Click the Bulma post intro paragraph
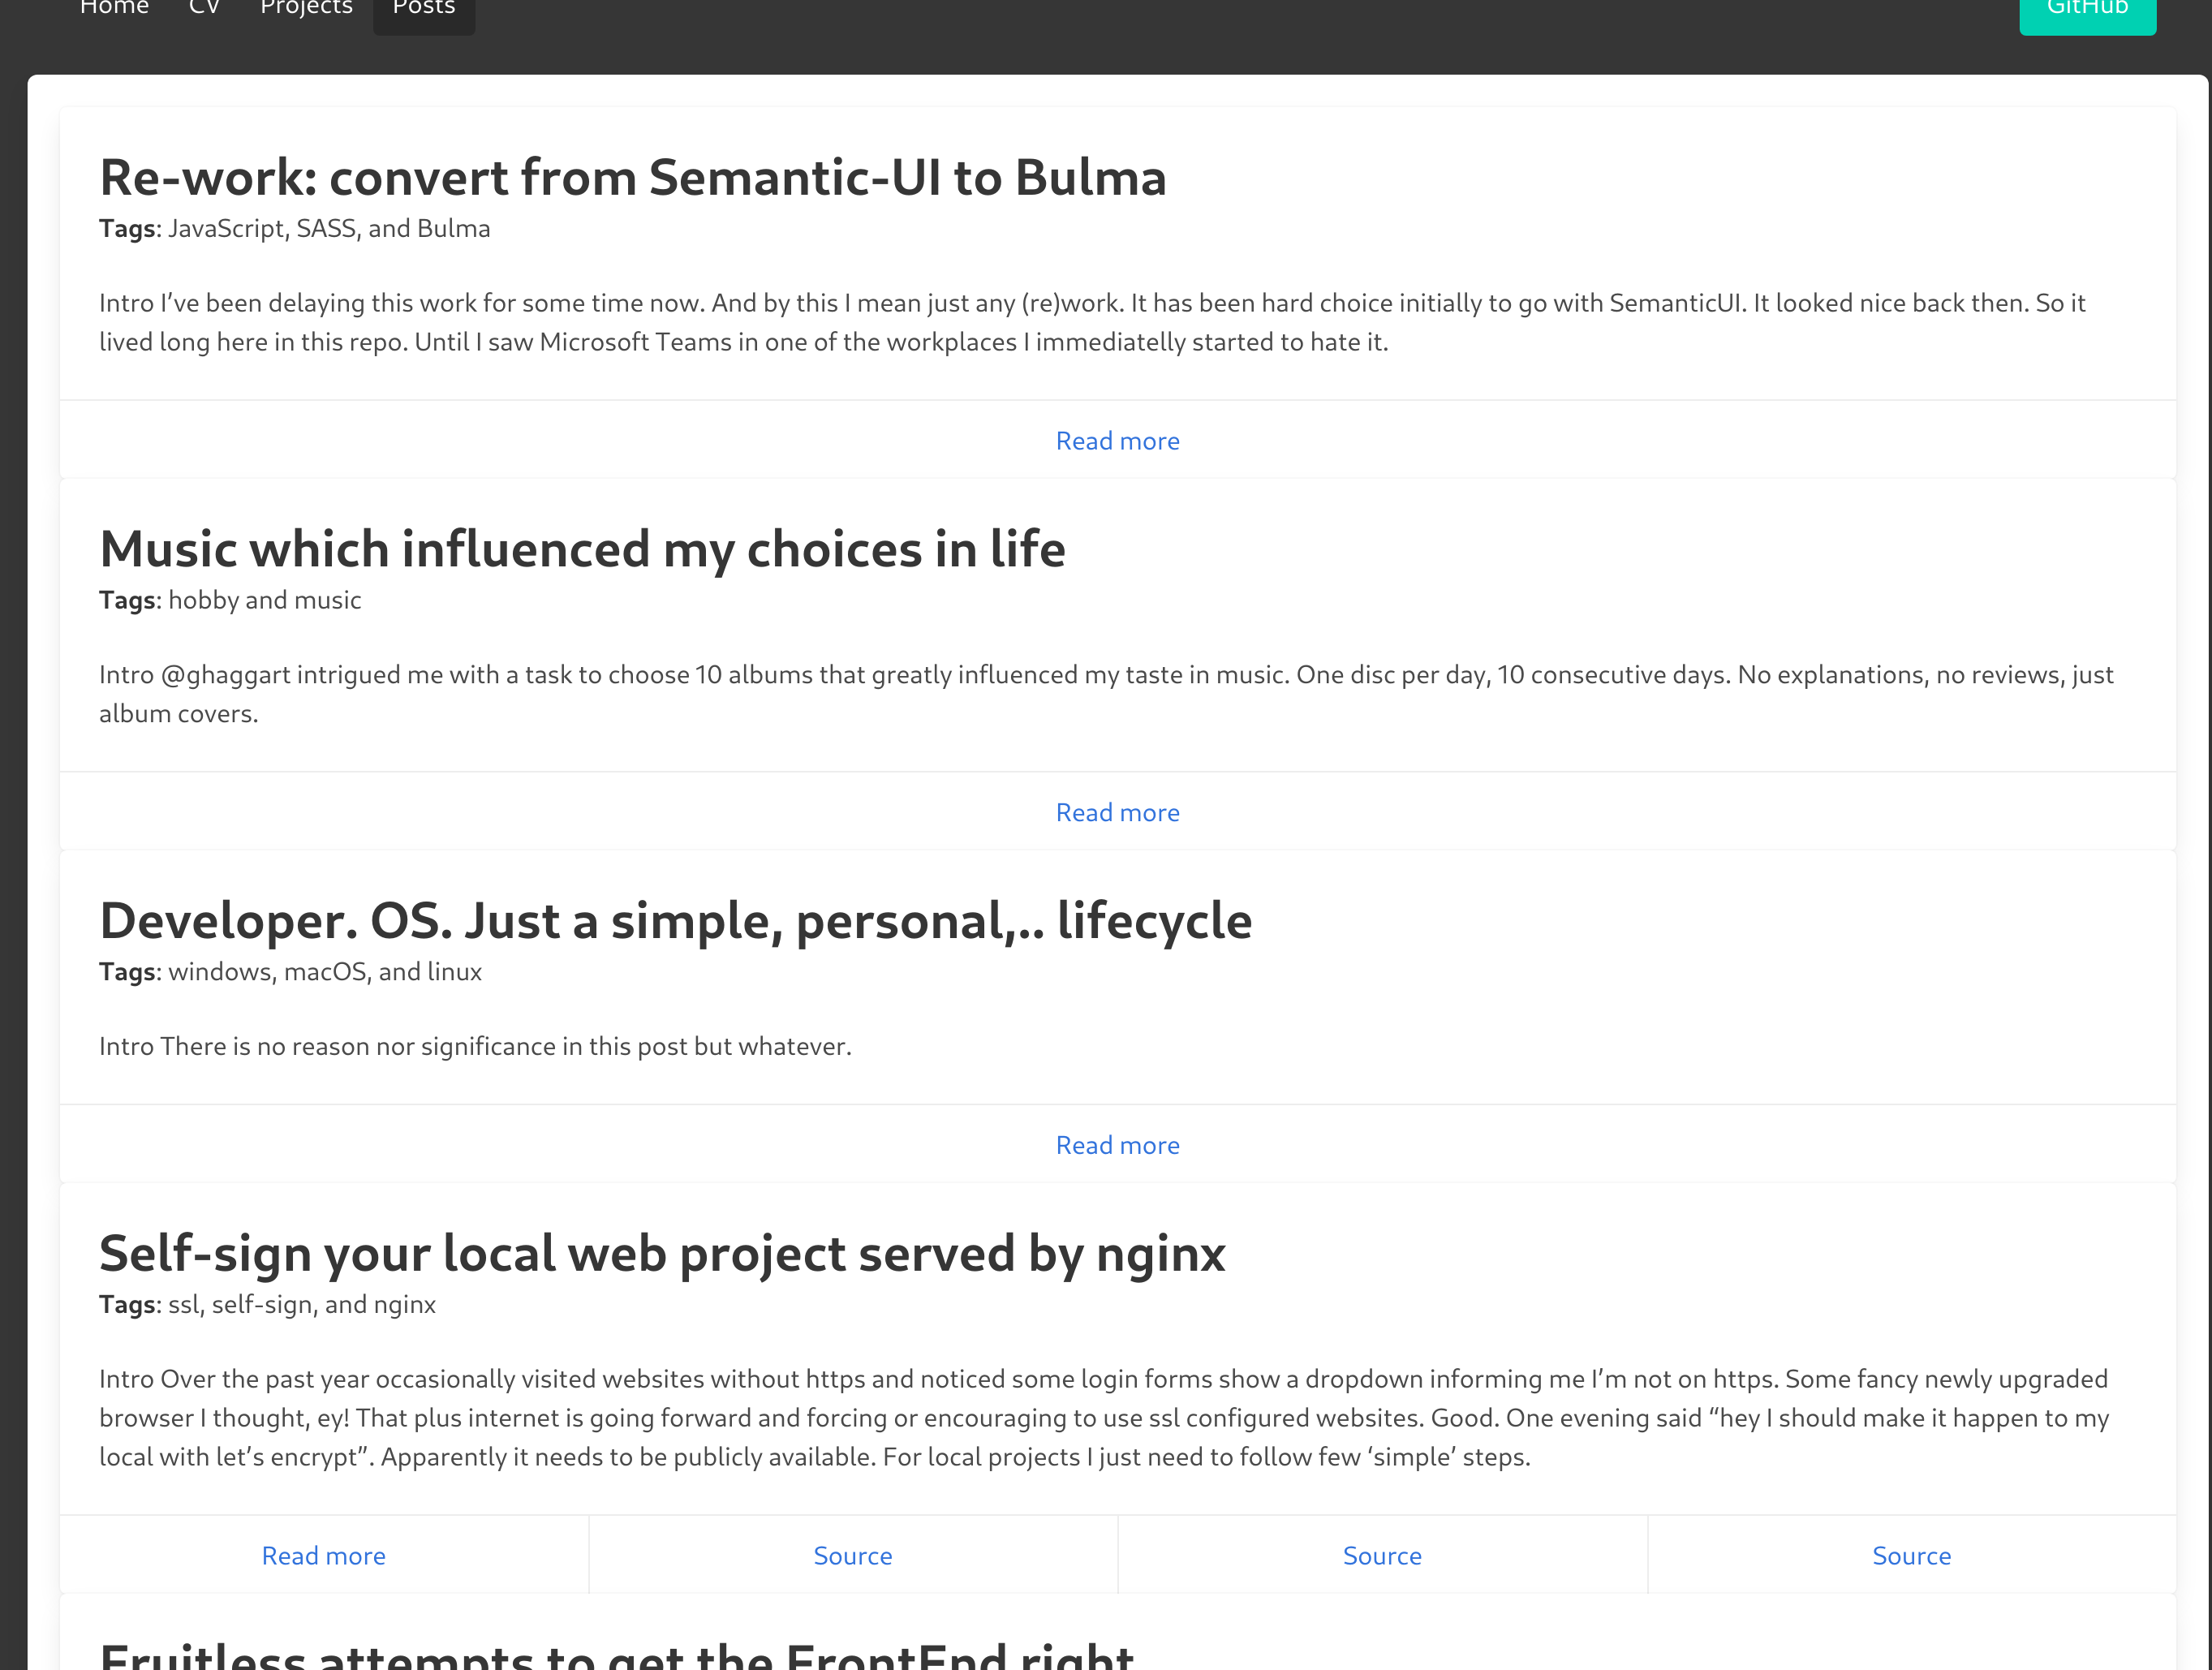2212x1670 pixels. tap(1092, 322)
